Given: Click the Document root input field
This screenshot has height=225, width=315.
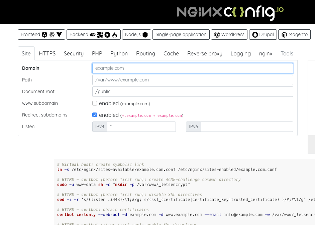Looking at the screenshot, I should point(193,91).
